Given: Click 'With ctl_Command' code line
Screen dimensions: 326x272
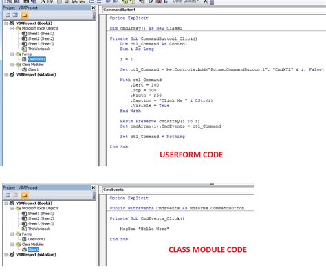Looking at the screenshot, I should pyautogui.click(x=141, y=80).
